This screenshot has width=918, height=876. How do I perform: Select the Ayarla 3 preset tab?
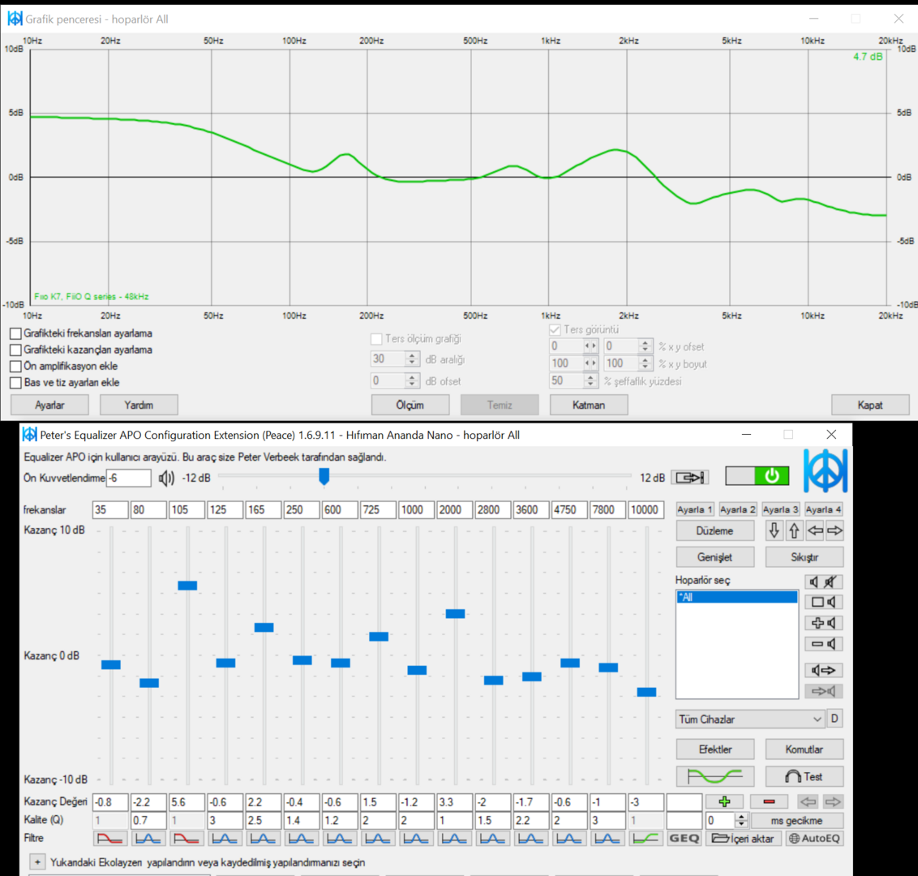(x=781, y=509)
